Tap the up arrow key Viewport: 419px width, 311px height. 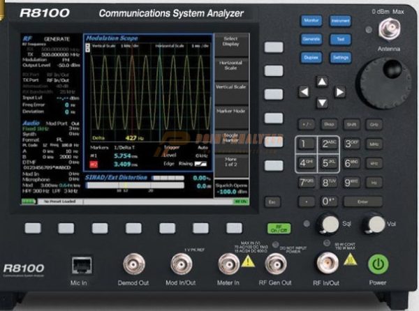tap(322, 82)
